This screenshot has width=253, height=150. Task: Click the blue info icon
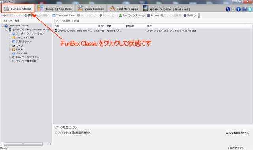pos(238,9)
